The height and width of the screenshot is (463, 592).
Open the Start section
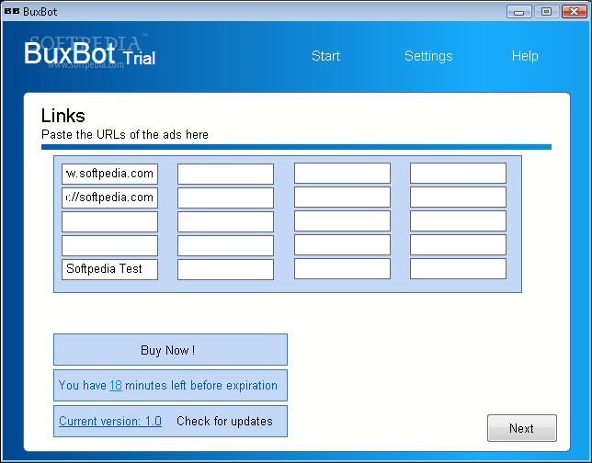pos(325,56)
